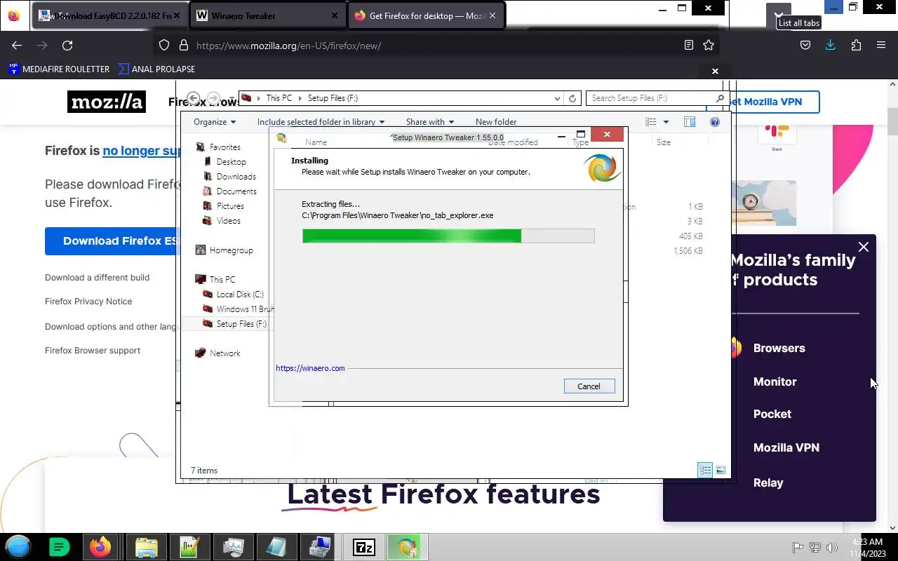Click the Mozilla logo on the page

pyautogui.click(x=107, y=102)
